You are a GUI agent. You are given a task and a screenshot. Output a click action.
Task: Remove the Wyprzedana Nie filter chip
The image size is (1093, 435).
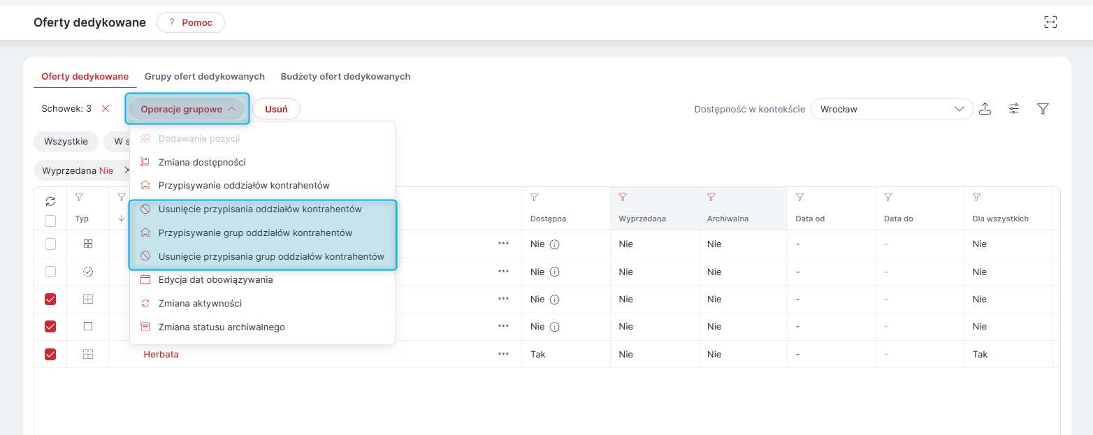pyautogui.click(x=127, y=170)
